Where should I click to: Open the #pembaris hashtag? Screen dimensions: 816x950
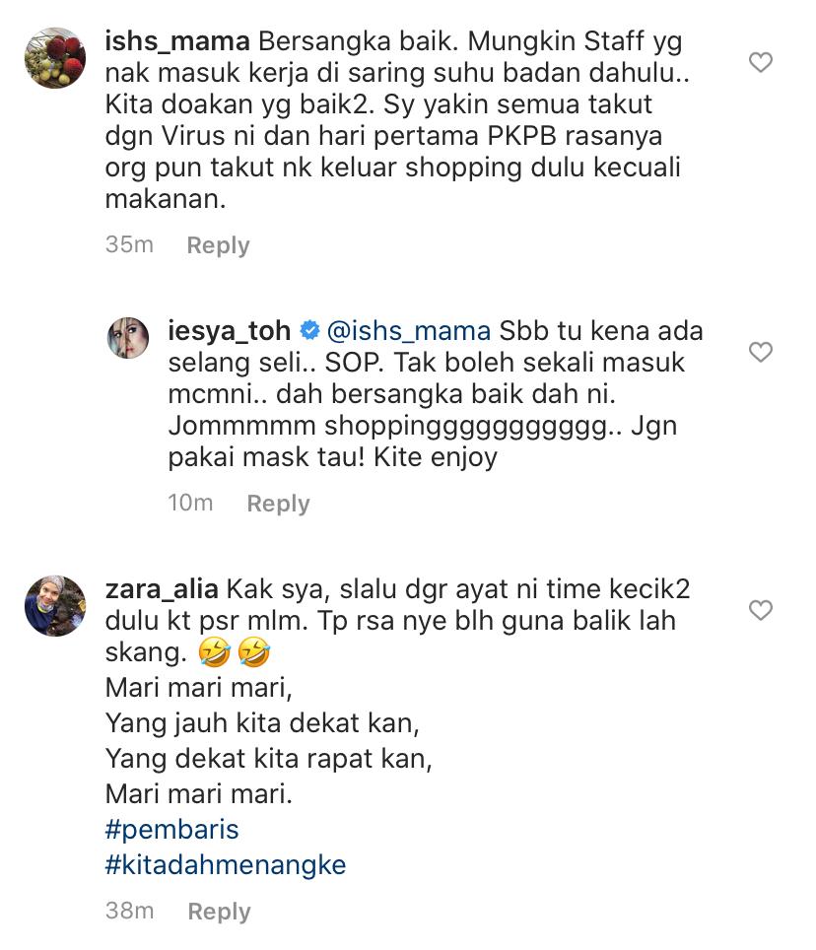[172, 830]
